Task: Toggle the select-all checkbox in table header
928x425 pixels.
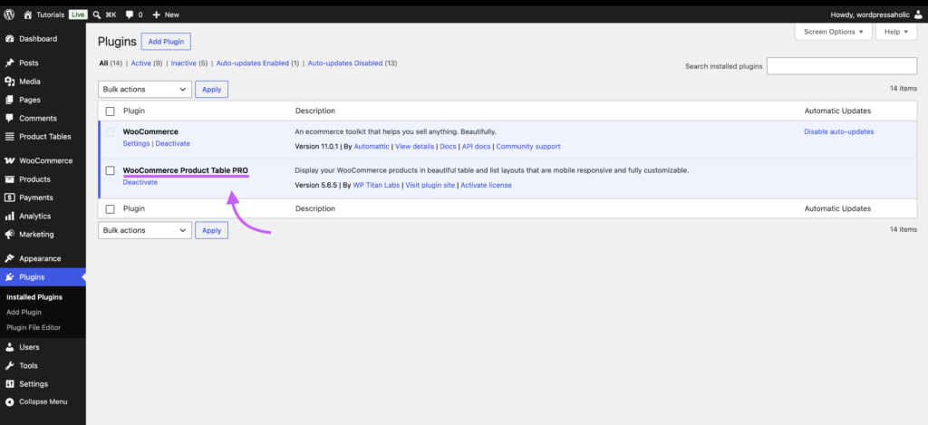Action: tap(110, 111)
